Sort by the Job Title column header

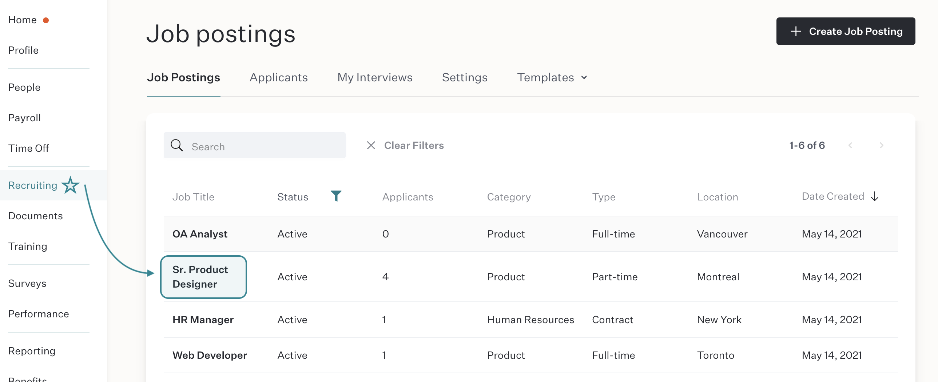click(x=193, y=197)
